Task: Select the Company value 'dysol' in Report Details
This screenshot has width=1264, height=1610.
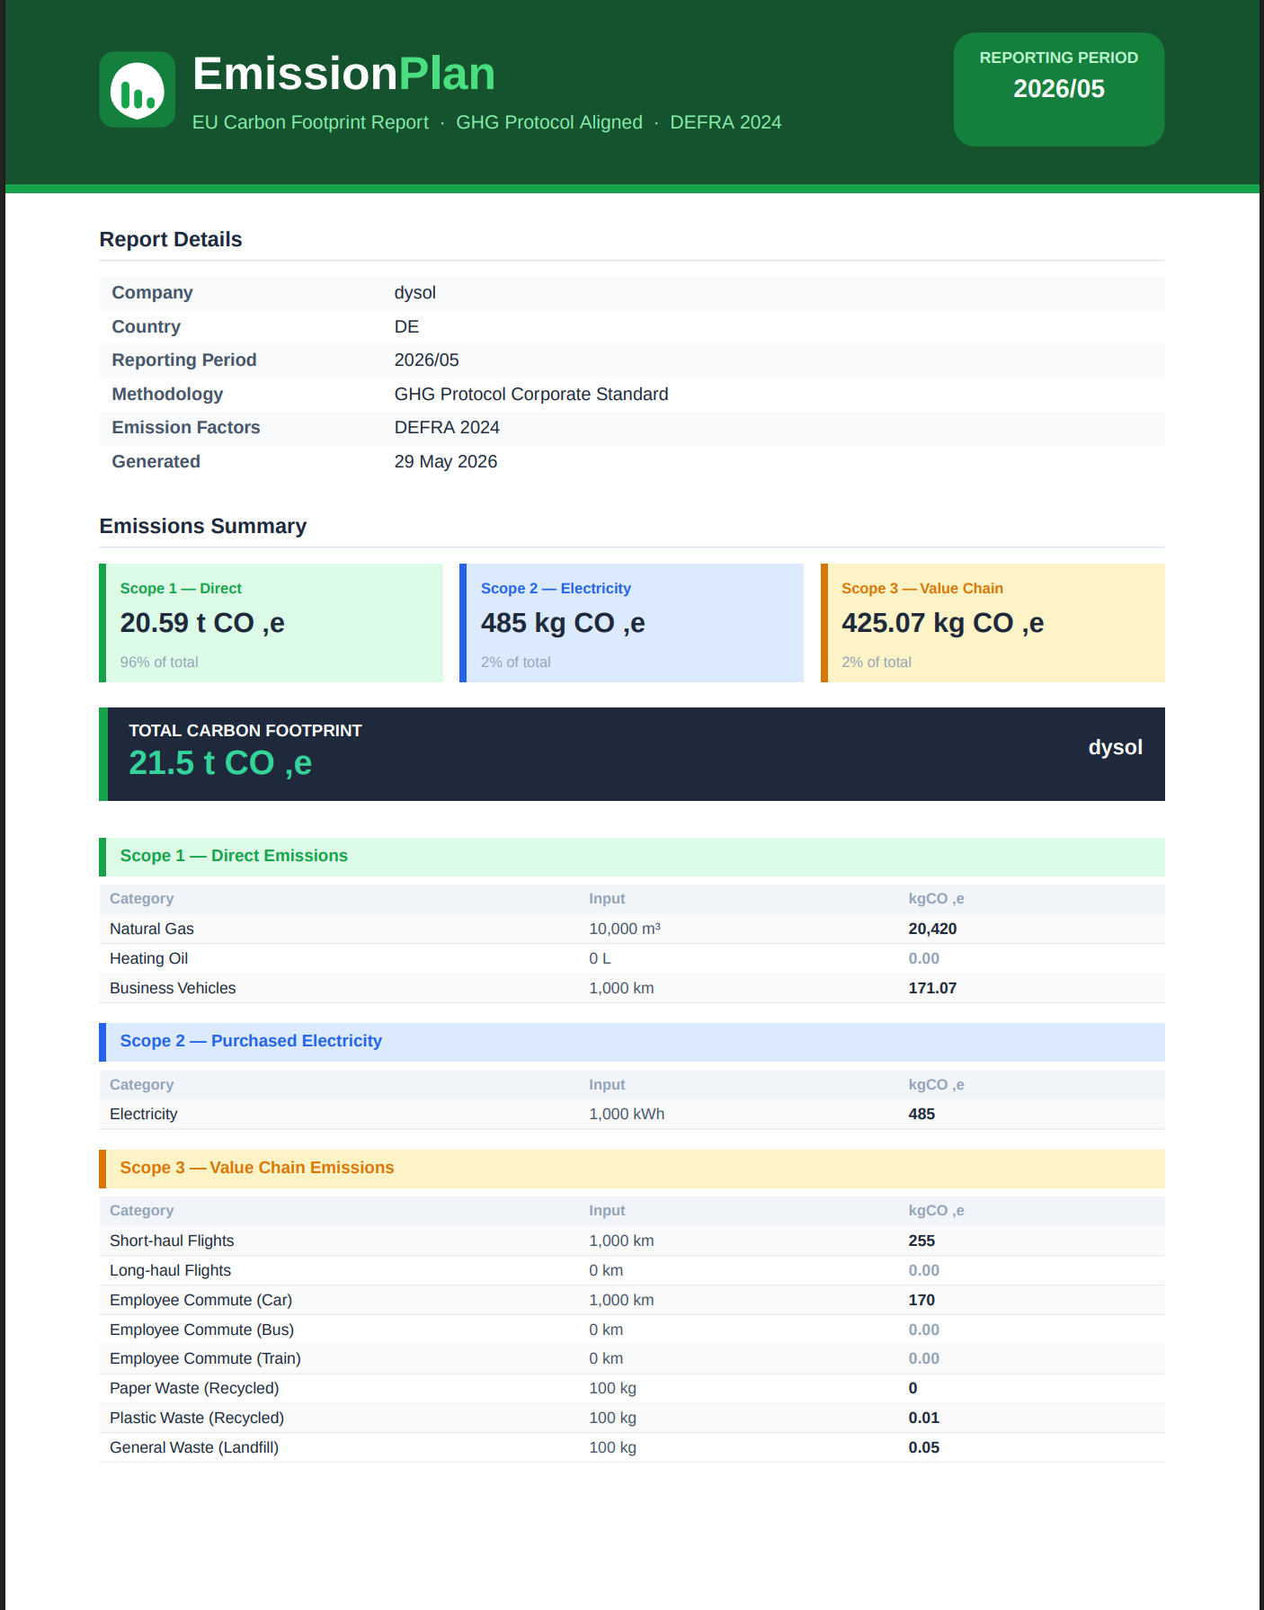Action: click(x=415, y=293)
